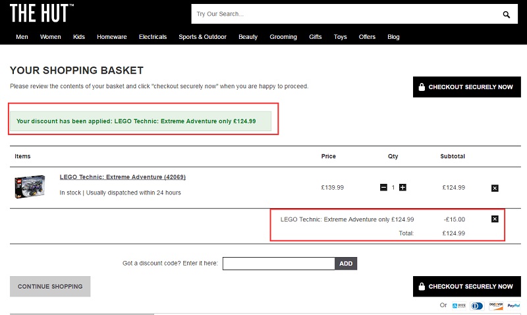
Task: Click the -£15.00 discount amount
Action: [455, 219]
